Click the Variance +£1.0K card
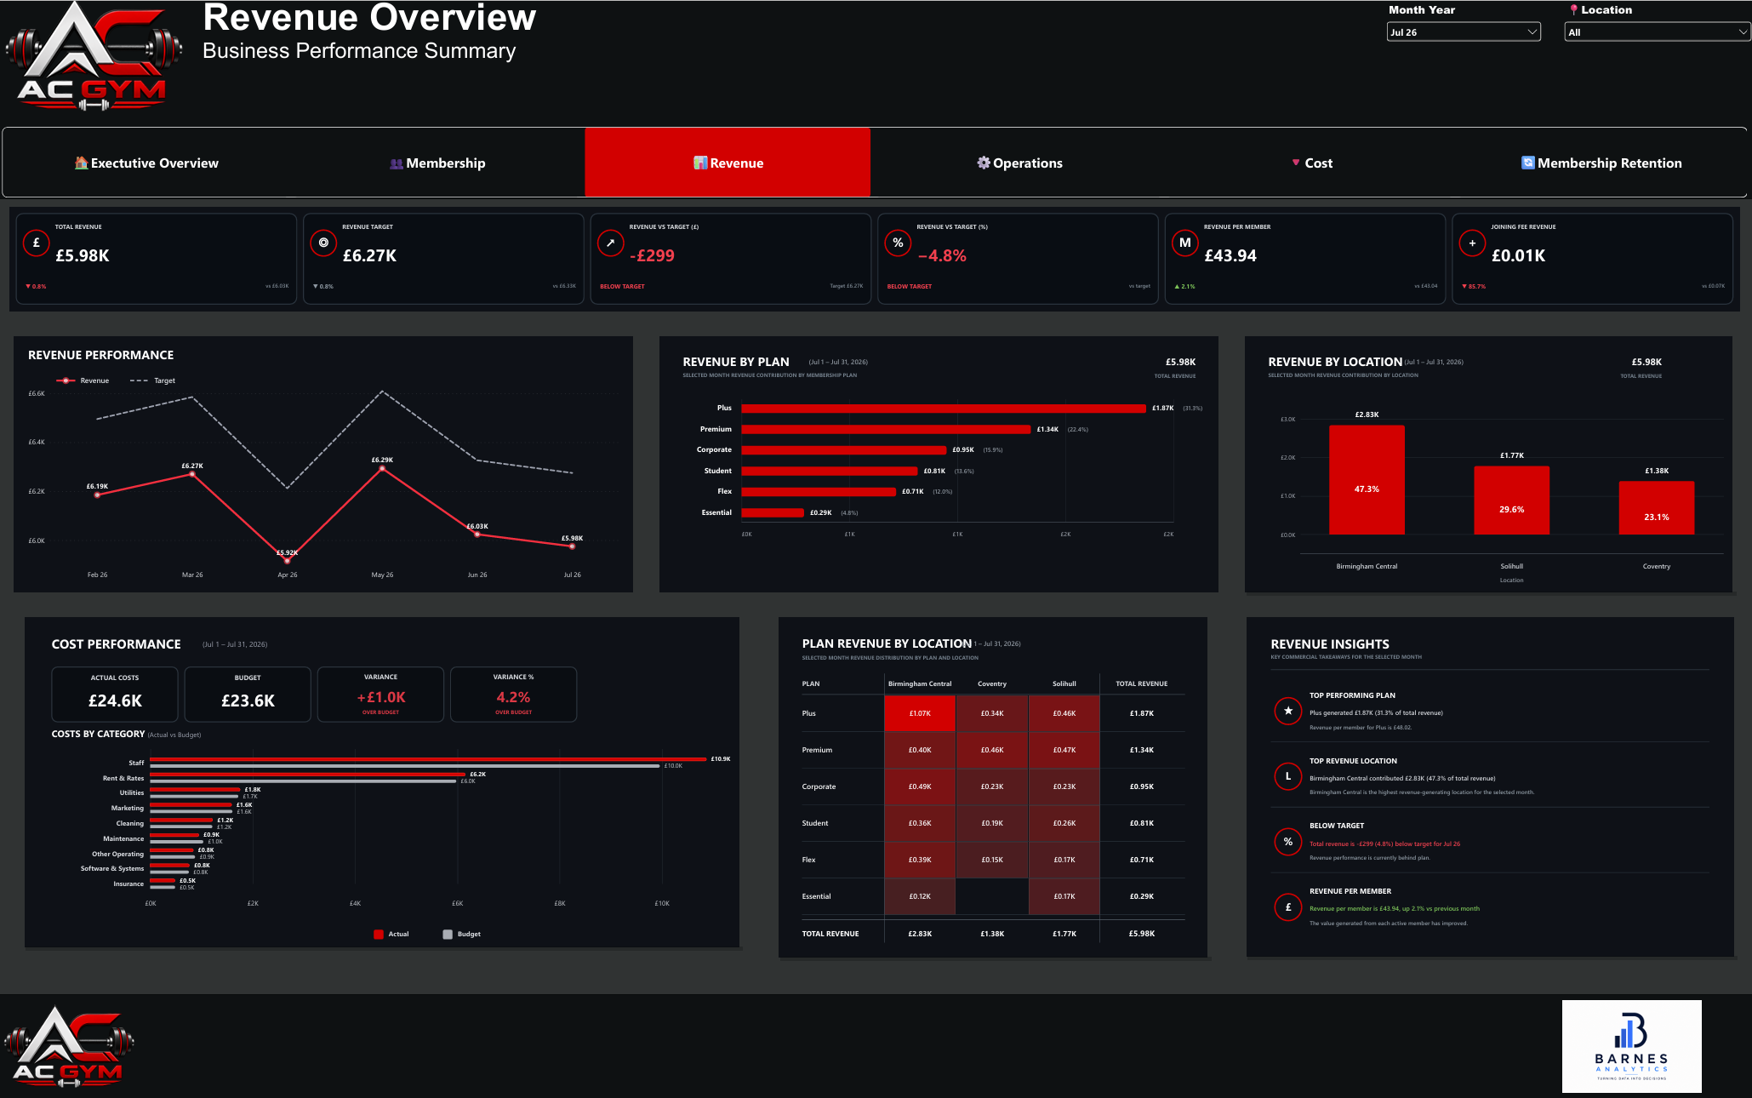The image size is (1752, 1098). click(x=380, y=695)
